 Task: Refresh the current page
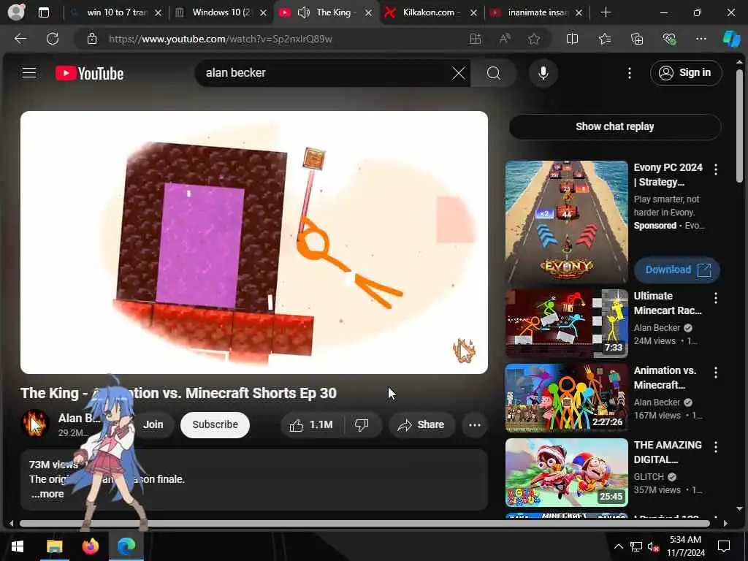53,39
